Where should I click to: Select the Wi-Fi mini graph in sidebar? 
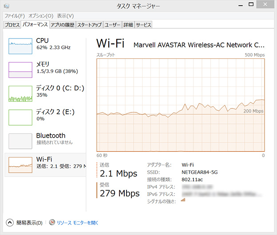point(20,165)
